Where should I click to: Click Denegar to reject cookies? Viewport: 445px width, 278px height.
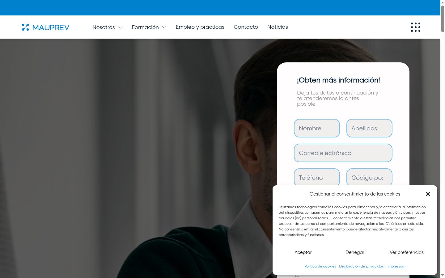pyautogui.click(x=355, y=252)
